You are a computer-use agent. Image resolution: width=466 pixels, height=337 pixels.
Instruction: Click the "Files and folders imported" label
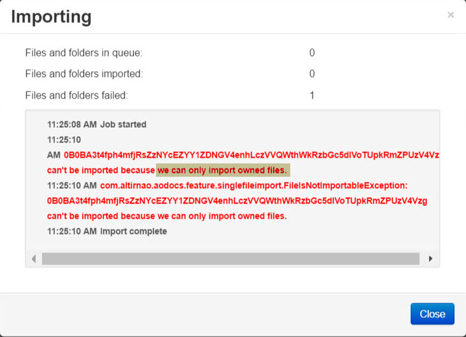pyautogui.click(x=84, y=74)
